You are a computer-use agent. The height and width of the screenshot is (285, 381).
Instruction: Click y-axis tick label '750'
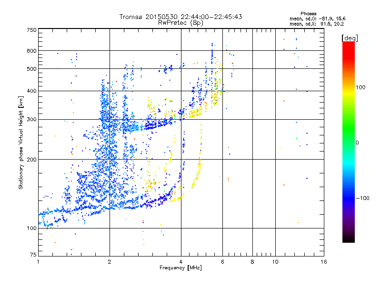pyautogui.click(x=31, y=30)
